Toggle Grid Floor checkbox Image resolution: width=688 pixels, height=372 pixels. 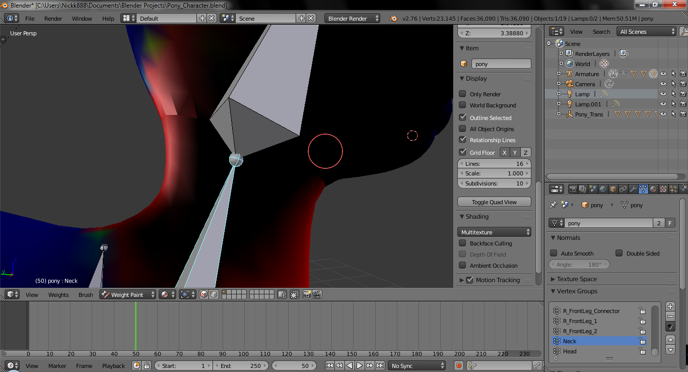pos(462,152)
